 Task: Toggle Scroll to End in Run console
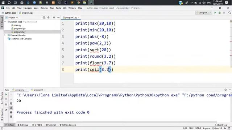tap(11, 108)
